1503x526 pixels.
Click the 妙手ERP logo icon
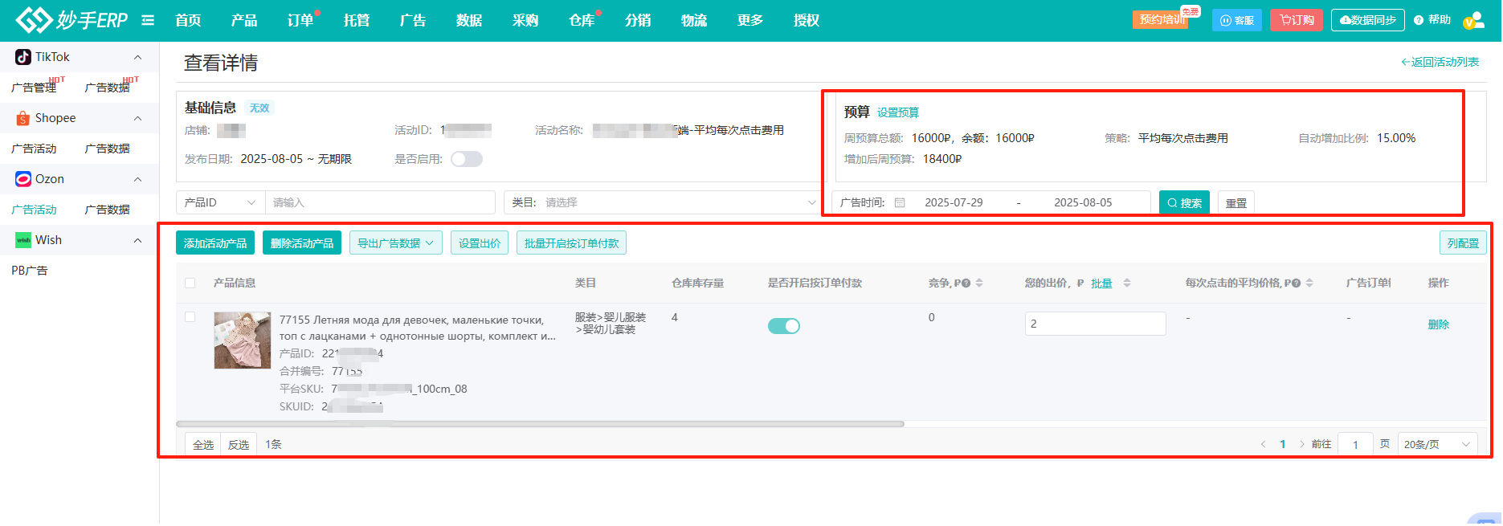pyautogui.click(x=34, y=20)
